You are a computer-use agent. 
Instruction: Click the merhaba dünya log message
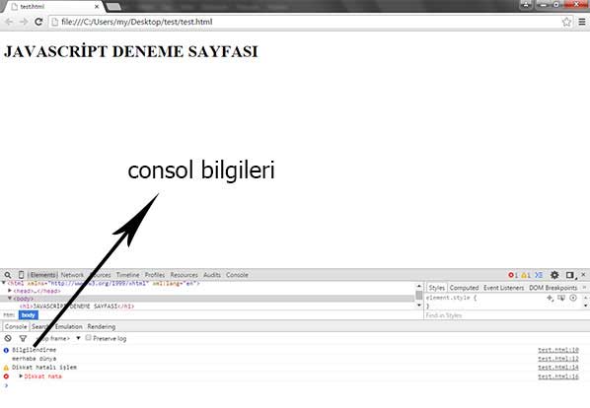(x=34, y=359)
